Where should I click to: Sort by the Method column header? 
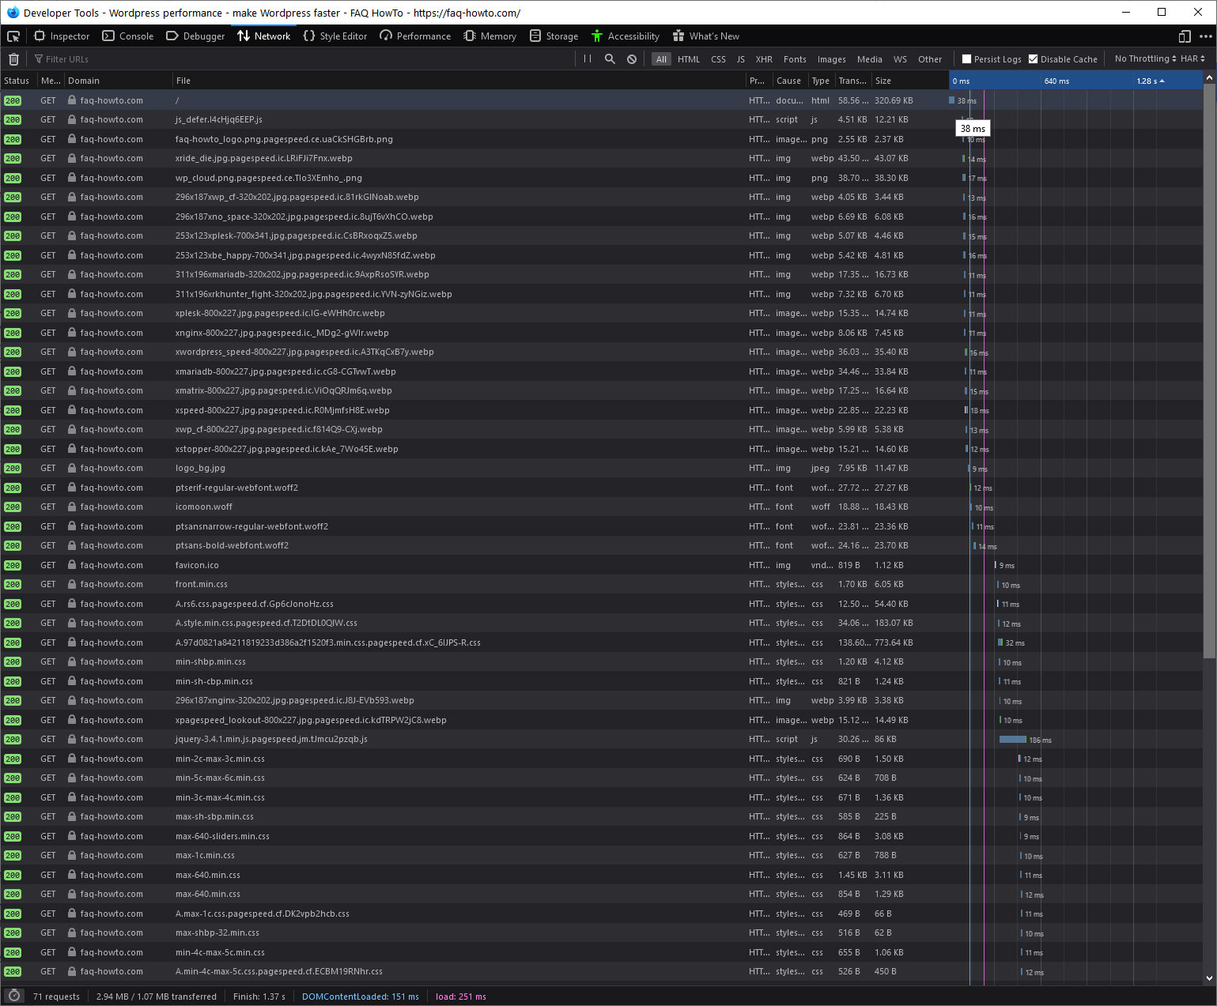[51, 81]
